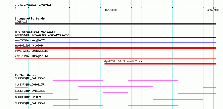Select the magenta NM_001193340 transcript line
223x109 pixels.
[115, 80]
